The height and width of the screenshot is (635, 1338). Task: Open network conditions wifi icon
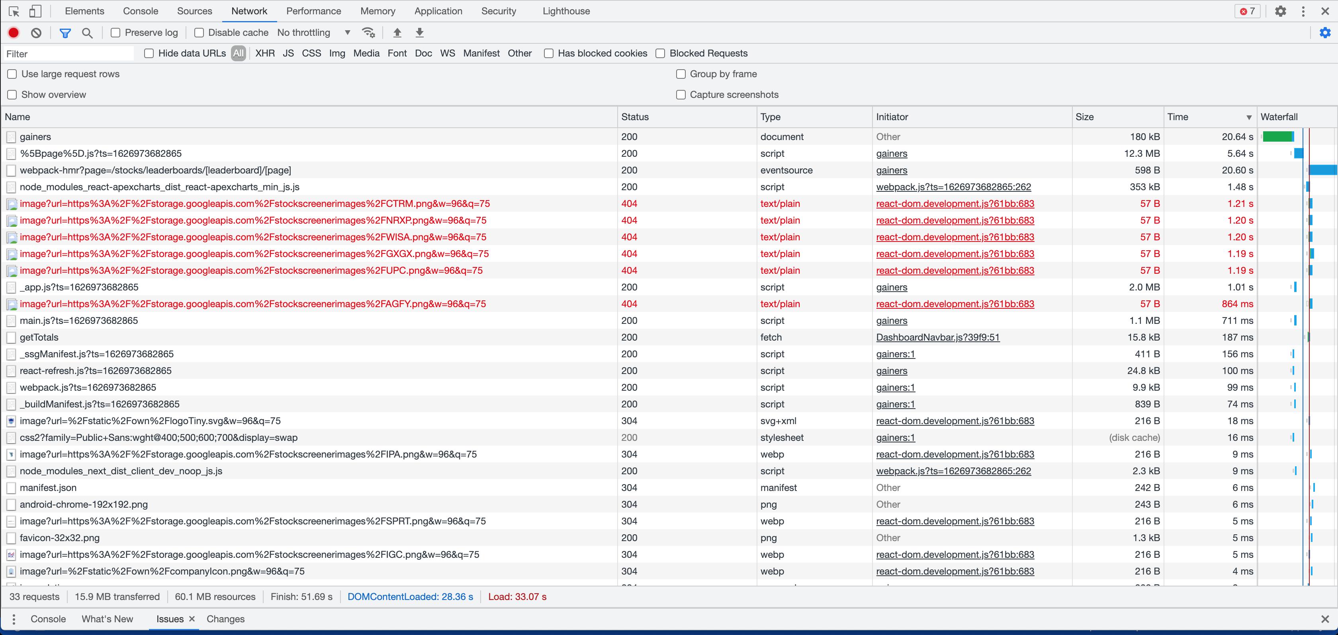(x=368, y=33)
